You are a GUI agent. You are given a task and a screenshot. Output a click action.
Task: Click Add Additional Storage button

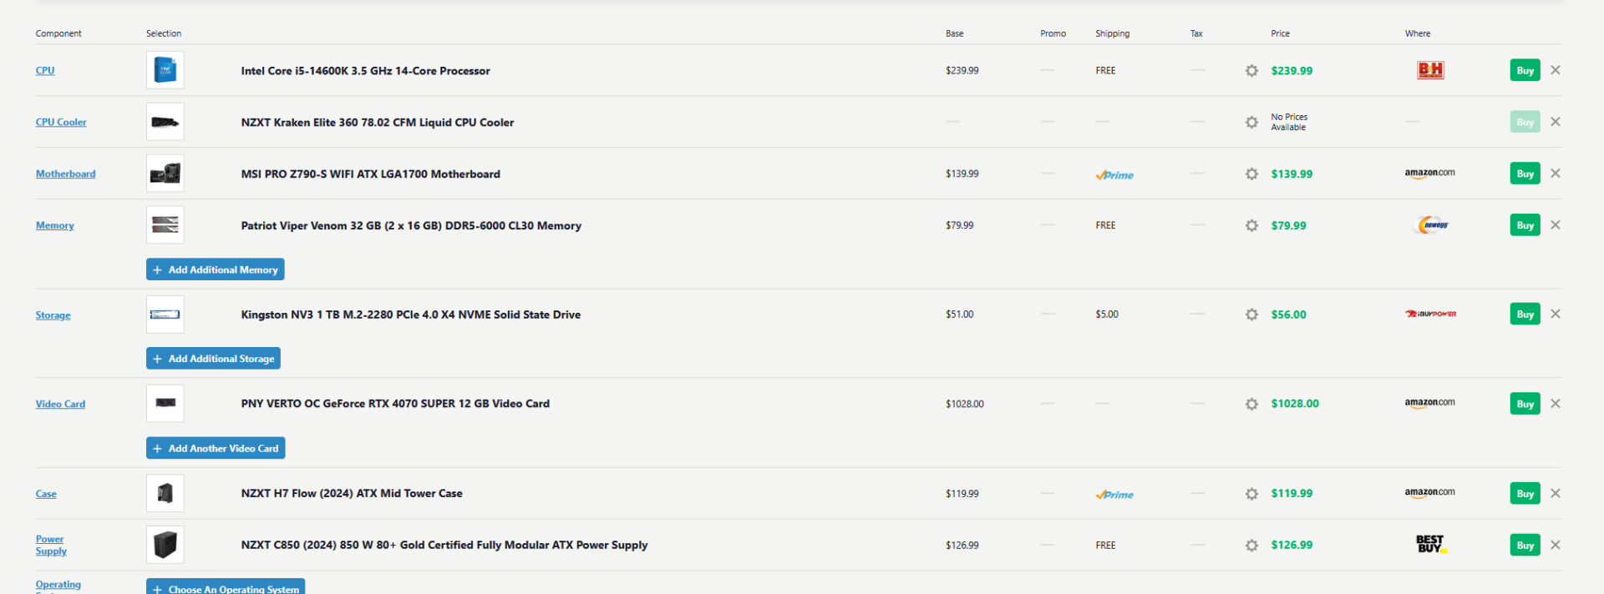[x=213, y=359]
